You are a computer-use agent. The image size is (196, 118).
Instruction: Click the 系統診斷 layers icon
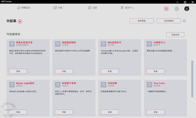(x=104, y=85)
